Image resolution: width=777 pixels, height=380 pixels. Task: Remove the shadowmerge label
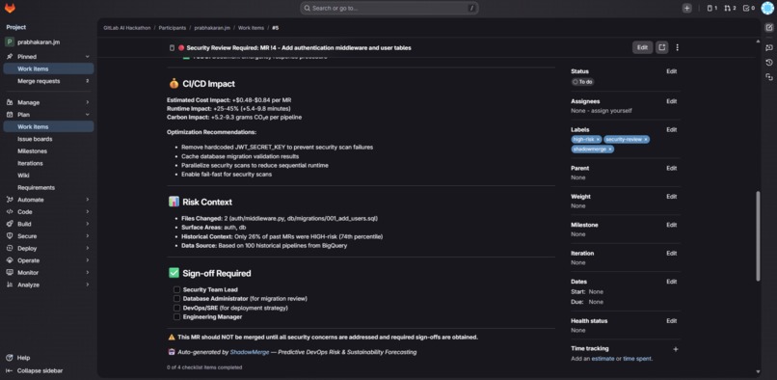tap(610, 149)
